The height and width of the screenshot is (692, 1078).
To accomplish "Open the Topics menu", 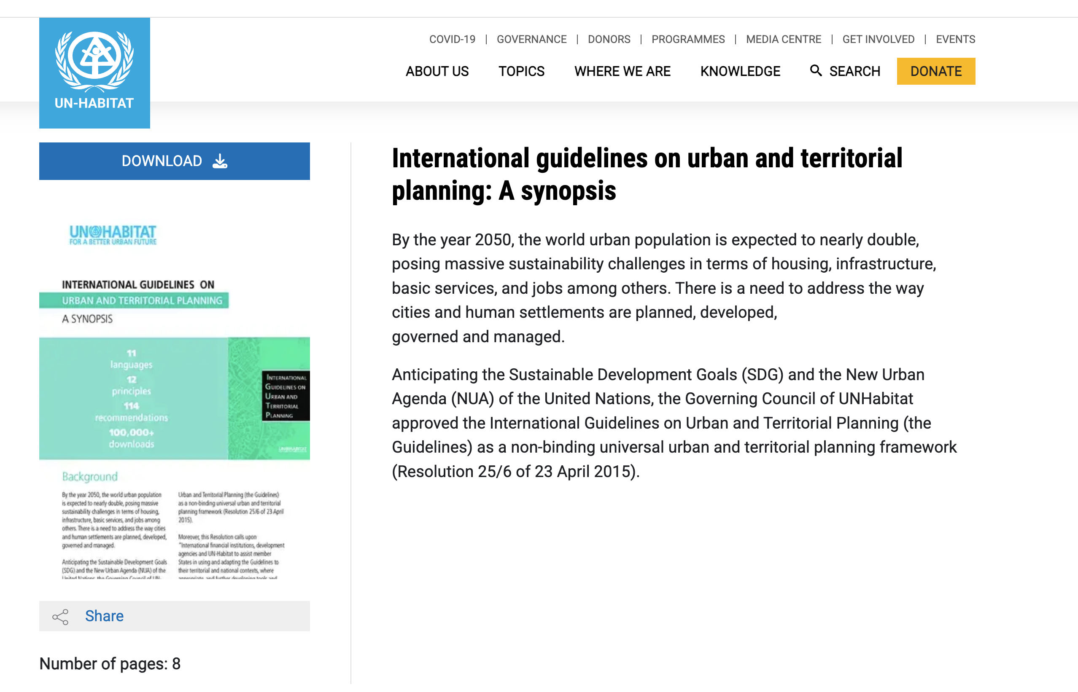I will 521,71.
